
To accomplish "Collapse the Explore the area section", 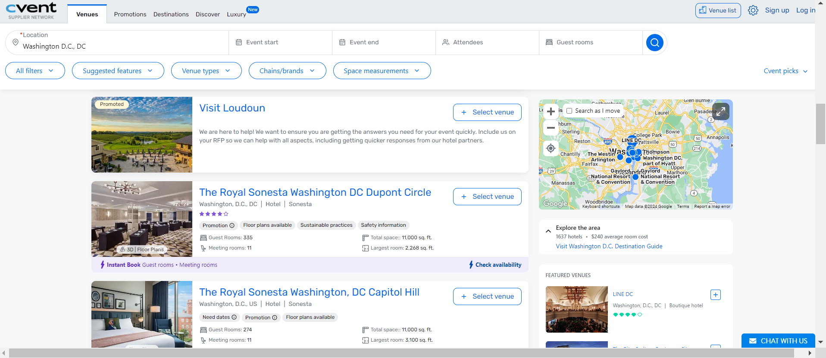I will [x=548, y=231].
